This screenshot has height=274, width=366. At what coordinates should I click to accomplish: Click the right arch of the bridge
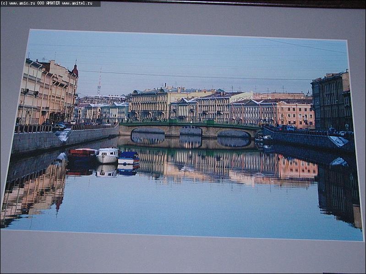click(x=234, y=135)
